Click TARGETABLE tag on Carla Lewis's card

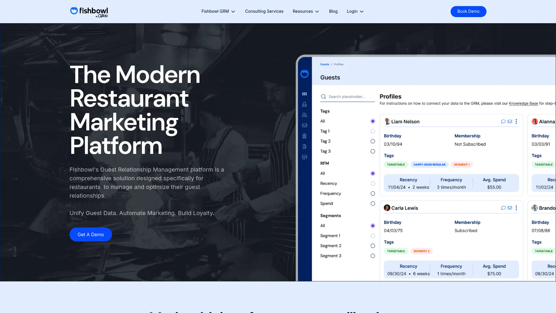[396, 251]
